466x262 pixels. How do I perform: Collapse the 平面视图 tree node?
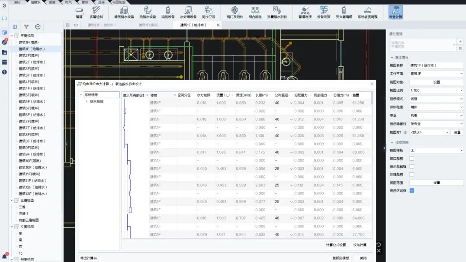coord(12,36)
